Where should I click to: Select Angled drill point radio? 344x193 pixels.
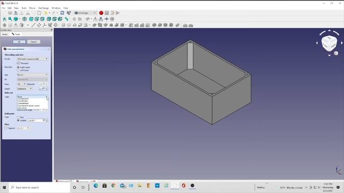(x=18, y=120)
